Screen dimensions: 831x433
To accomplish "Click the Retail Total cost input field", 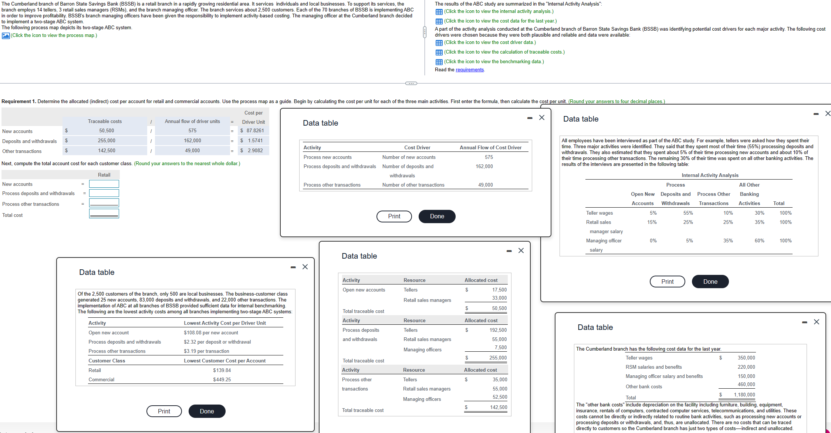I will coord(104,214).
